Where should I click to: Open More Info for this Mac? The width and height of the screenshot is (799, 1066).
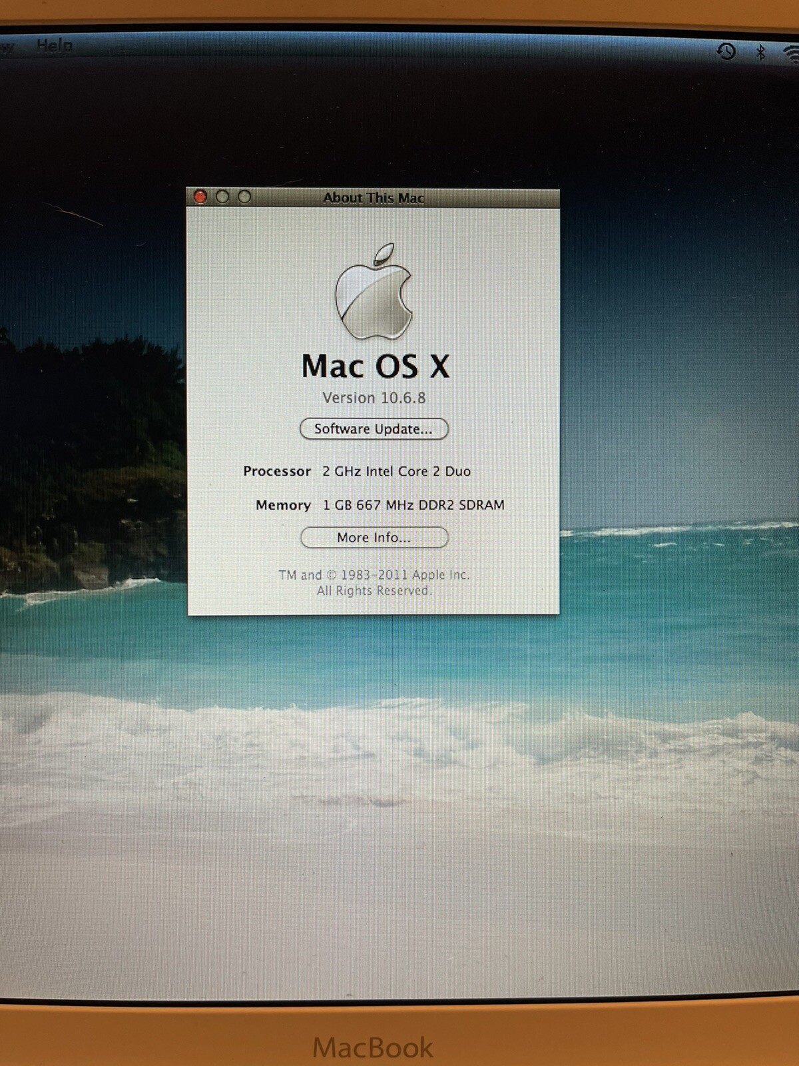[x=374, y=537]
